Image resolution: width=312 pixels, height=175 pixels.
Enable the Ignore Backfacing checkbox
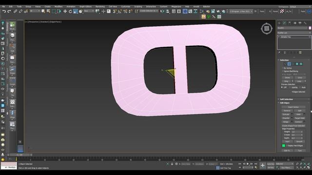click(x=283, y=71)
